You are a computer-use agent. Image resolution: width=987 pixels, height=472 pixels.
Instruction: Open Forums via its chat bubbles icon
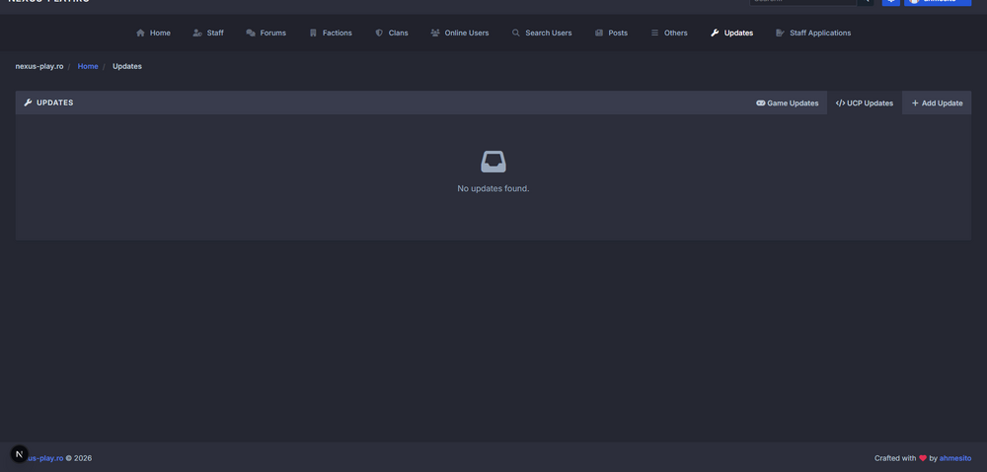coord(251,33)
